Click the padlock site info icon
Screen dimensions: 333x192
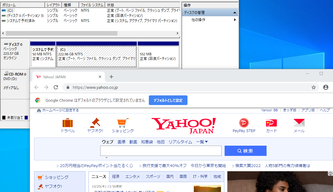[68, 87]
